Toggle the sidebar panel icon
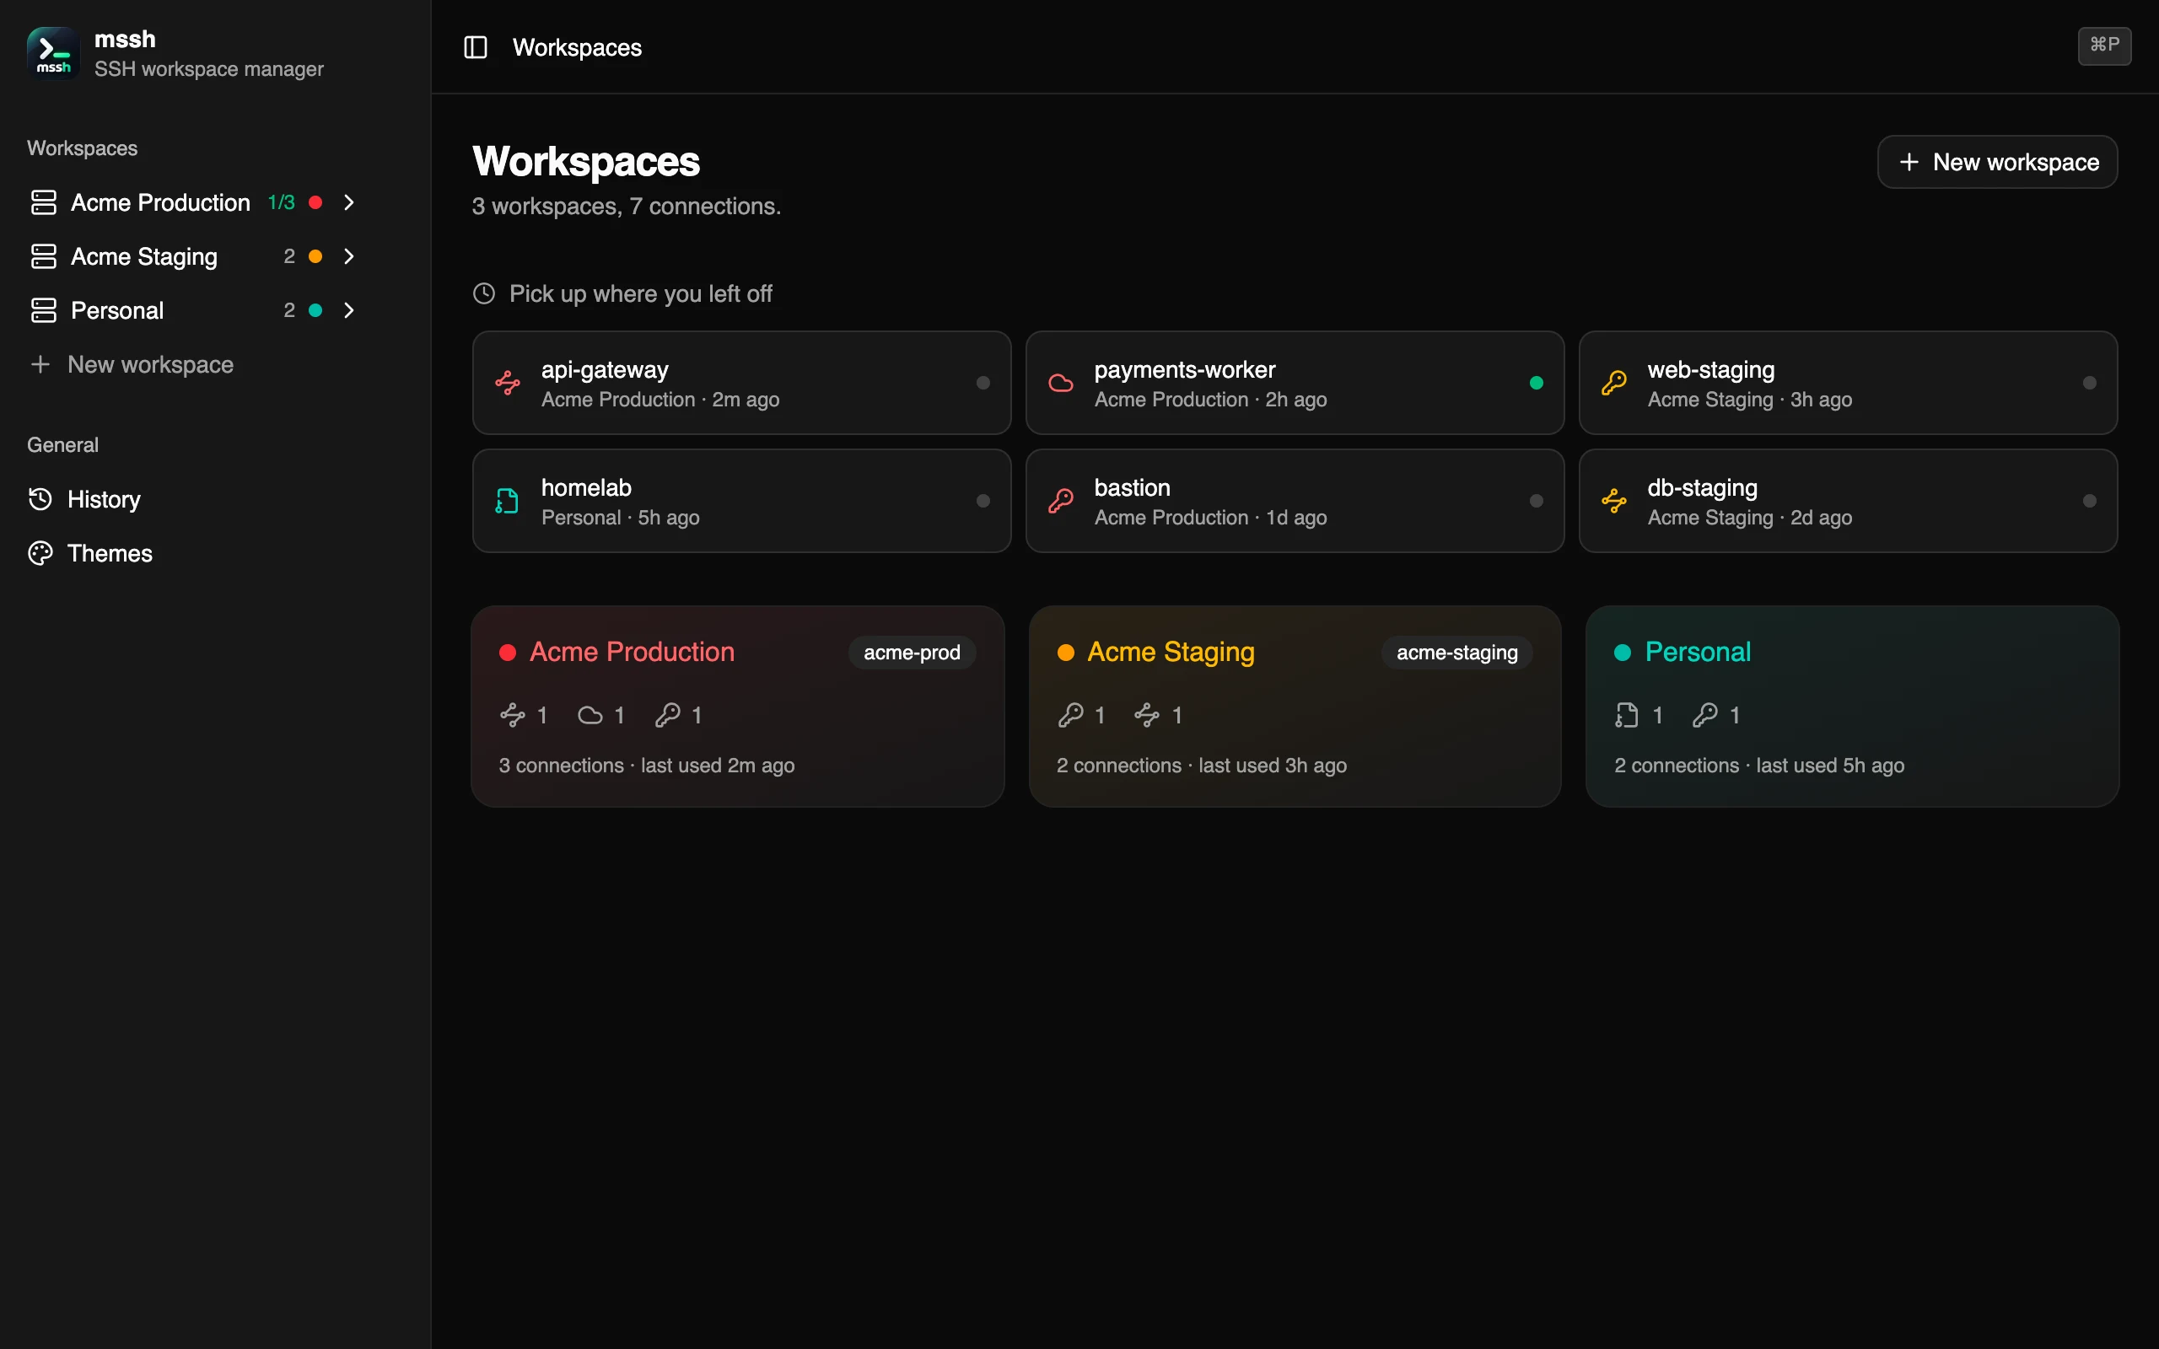 pyautogui.click(x=476, y=47)
